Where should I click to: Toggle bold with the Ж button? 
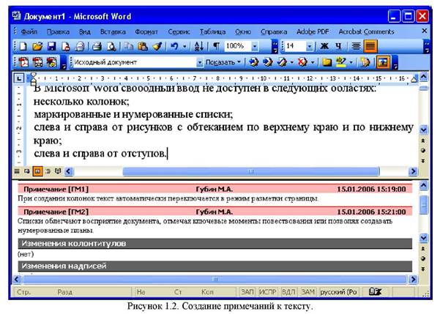pos(324,46)
